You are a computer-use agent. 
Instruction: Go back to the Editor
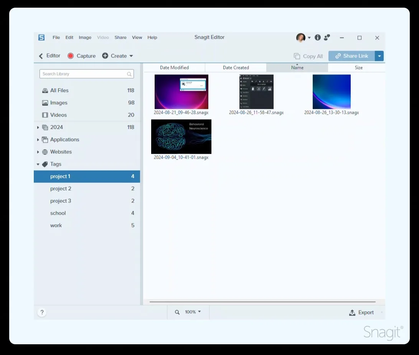(49, 56)
